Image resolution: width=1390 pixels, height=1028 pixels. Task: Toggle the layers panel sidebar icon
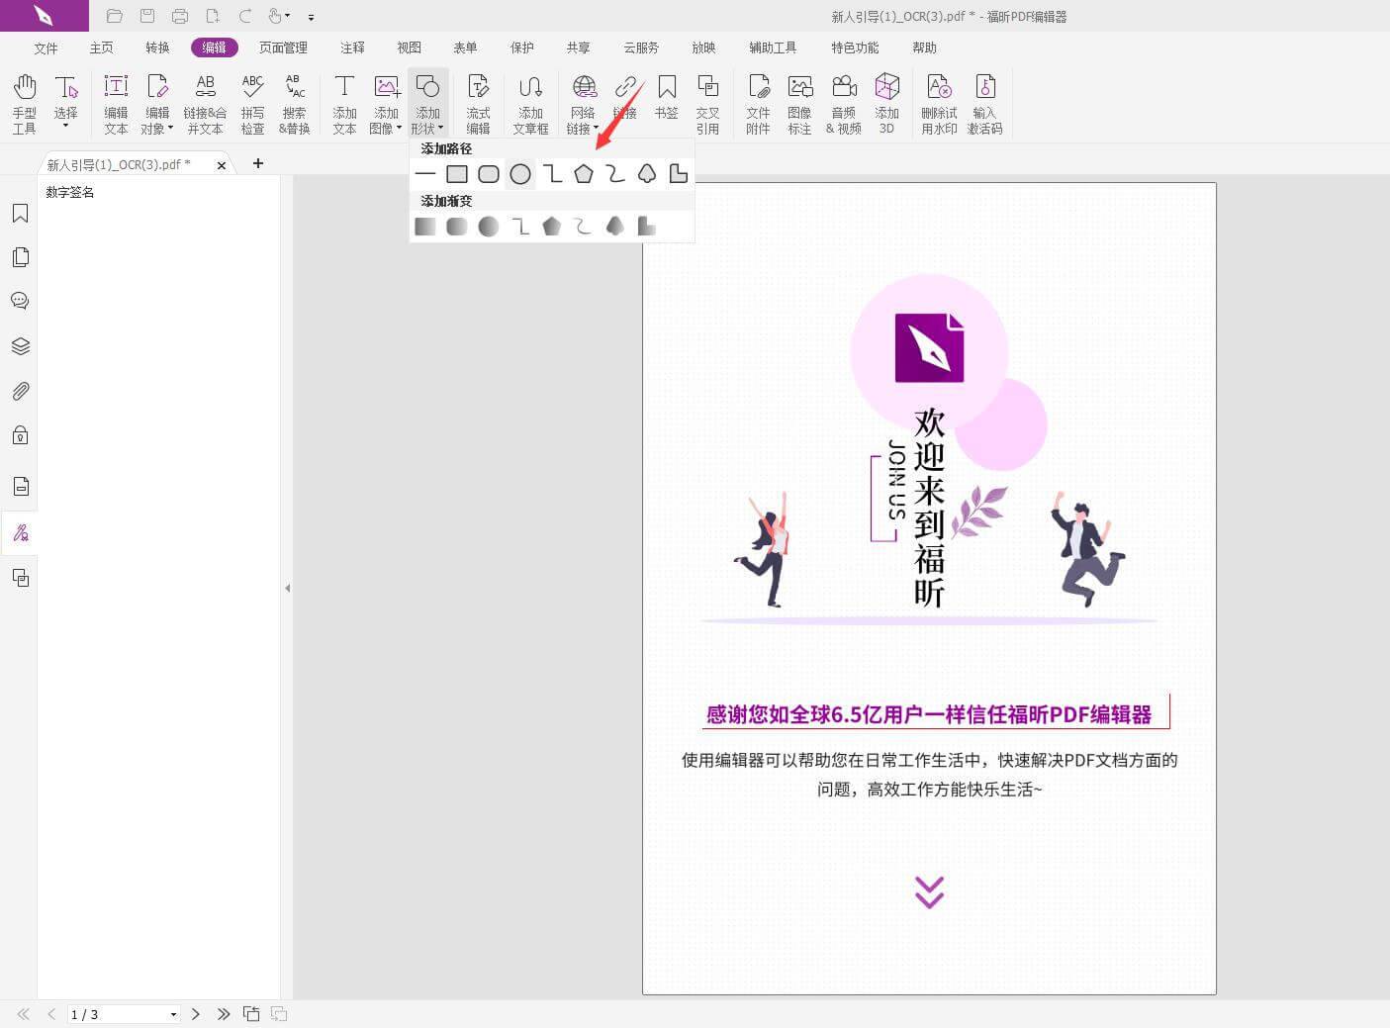(x=20, y=345)
